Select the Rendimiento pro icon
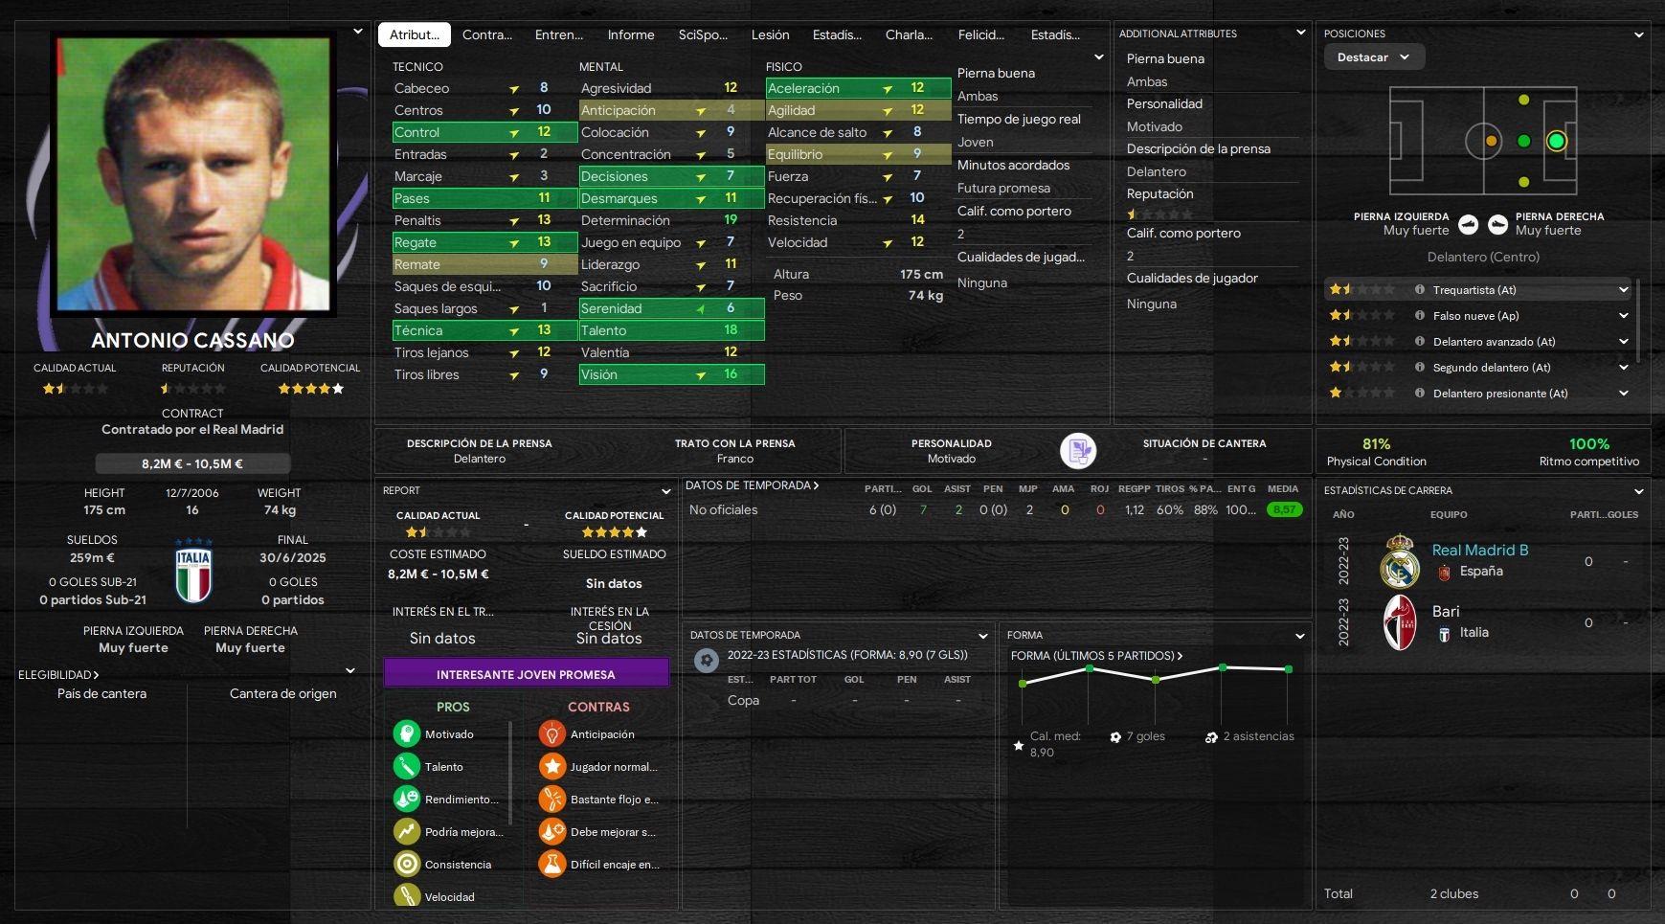This screenshot has height=924, width=1665. click(407, 799)
